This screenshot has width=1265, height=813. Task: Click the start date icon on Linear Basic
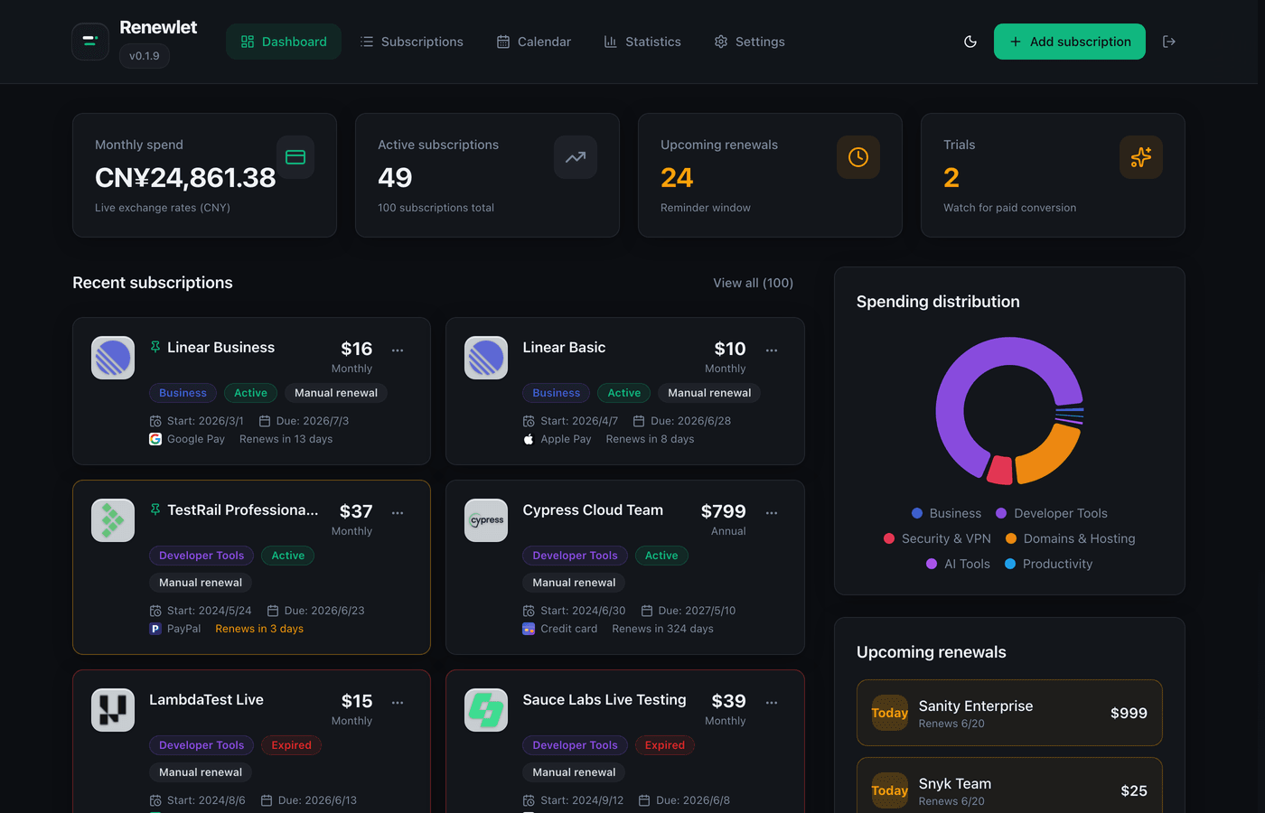pyautogui.click(x=529, y=421)
